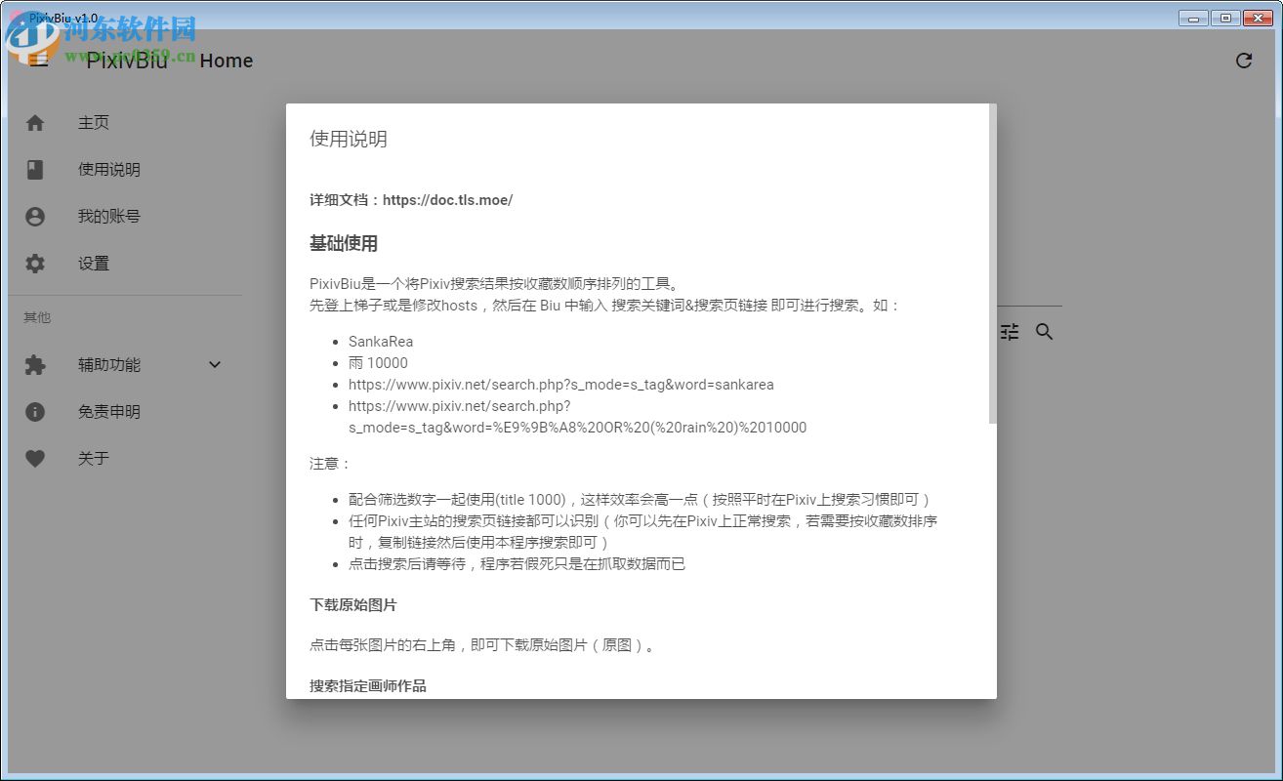The image size is (1283, 781).
Task: Click the book icon next to 使用说明
Action: tap(35, 169)
